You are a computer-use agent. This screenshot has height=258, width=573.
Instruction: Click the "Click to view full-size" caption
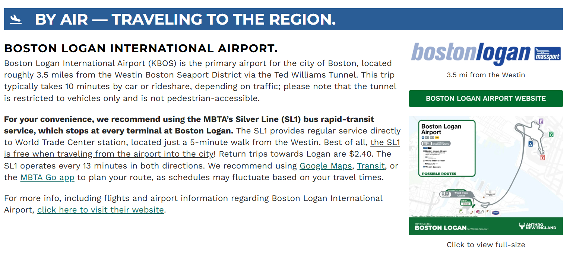(x=485, y=245)
